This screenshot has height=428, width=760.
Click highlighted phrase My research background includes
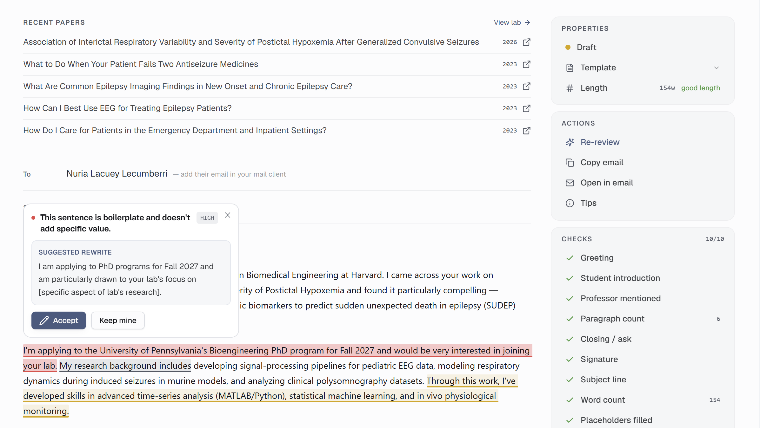click(125, 366)
